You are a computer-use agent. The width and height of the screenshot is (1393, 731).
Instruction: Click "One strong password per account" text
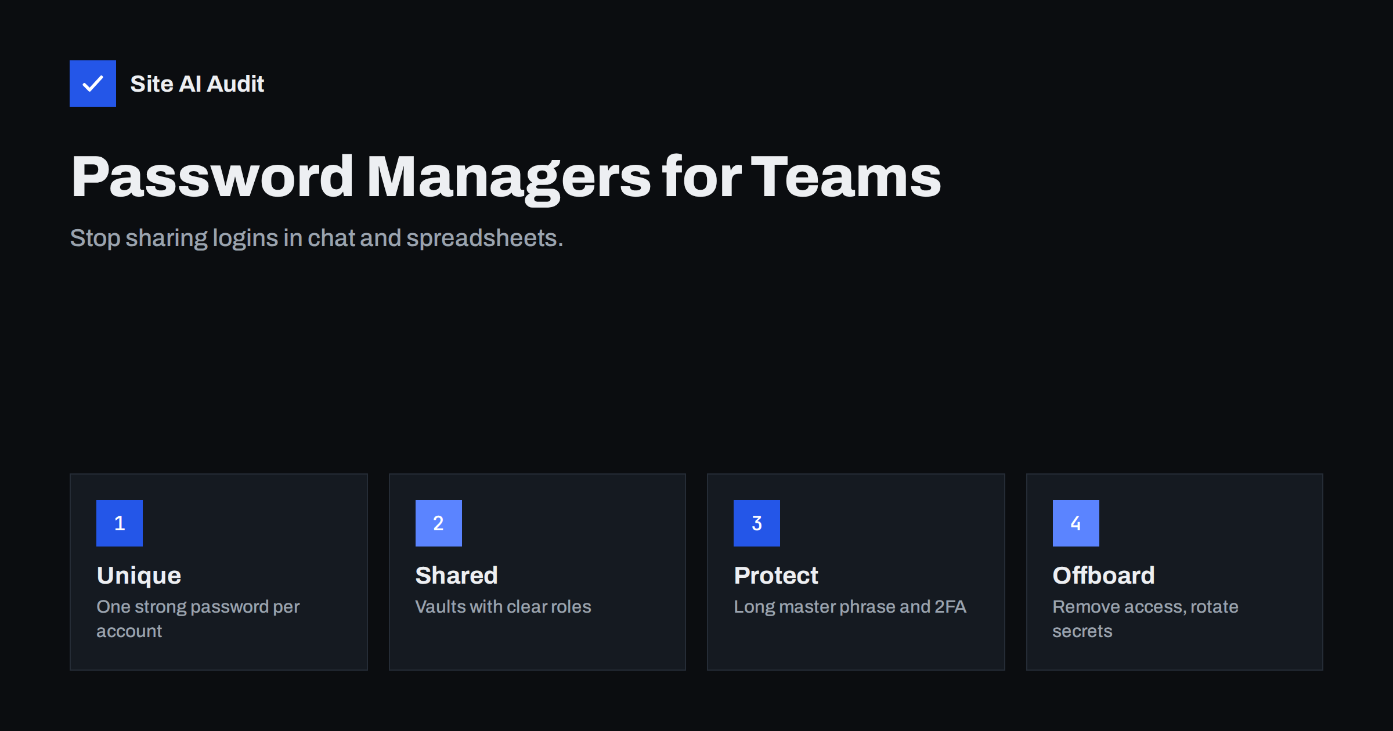[198, 618]
